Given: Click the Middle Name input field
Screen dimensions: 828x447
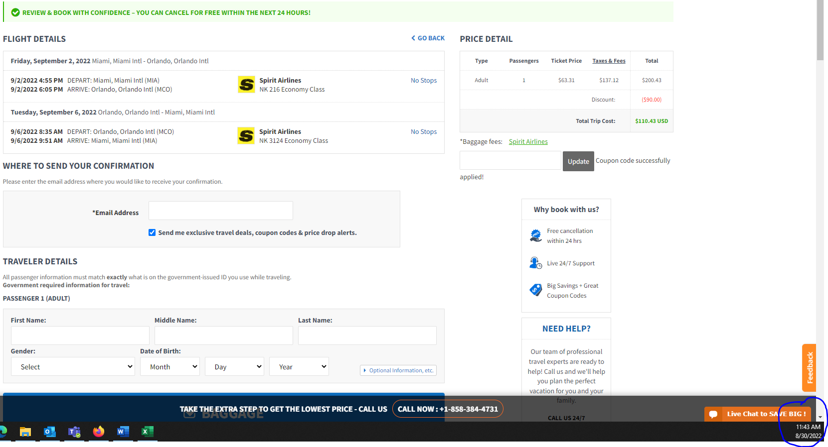Looking at the screenshot, I should (x=224, y=335).
